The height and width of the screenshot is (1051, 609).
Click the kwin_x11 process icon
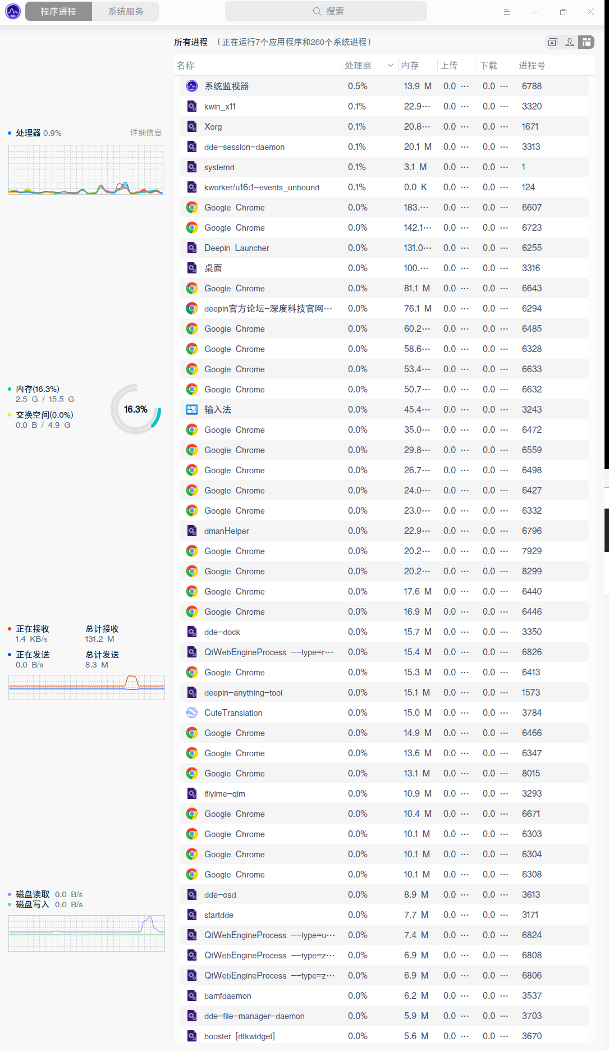[x=192, y=106]
